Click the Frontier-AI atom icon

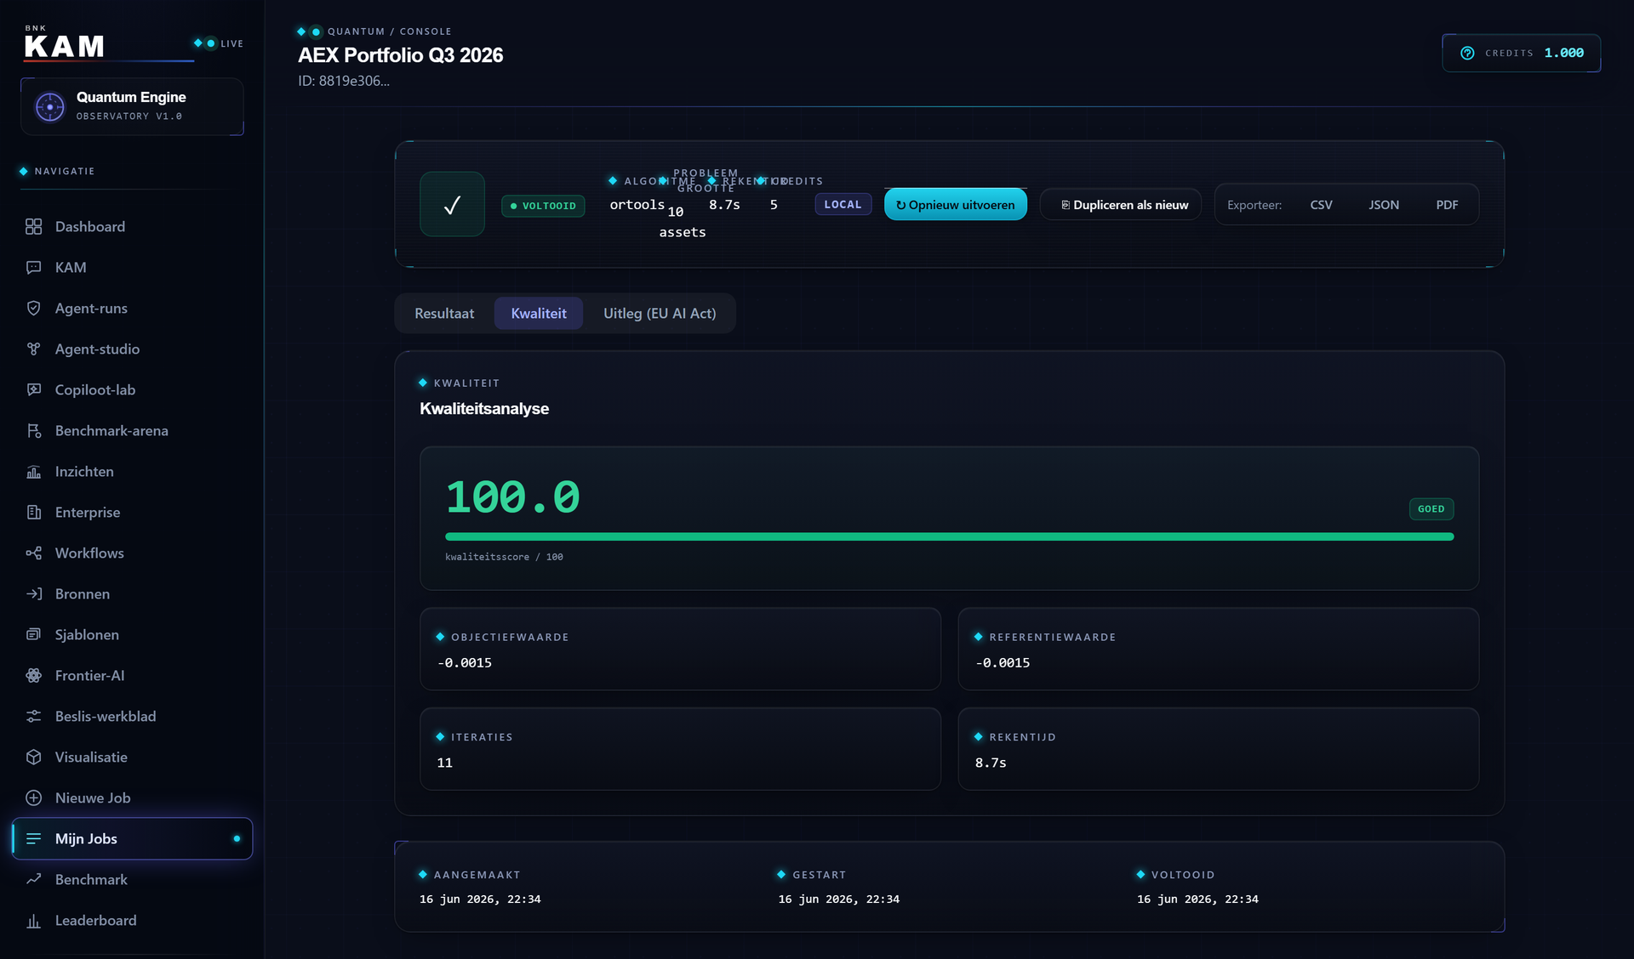click(33, 676)
